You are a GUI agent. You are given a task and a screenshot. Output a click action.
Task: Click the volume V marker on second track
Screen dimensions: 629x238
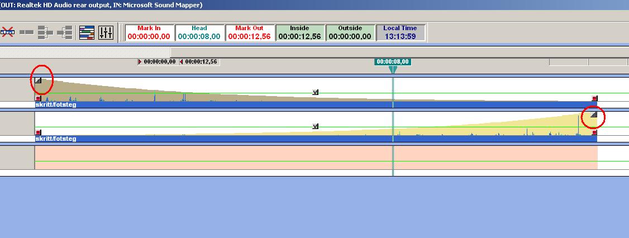coord(315,126)
